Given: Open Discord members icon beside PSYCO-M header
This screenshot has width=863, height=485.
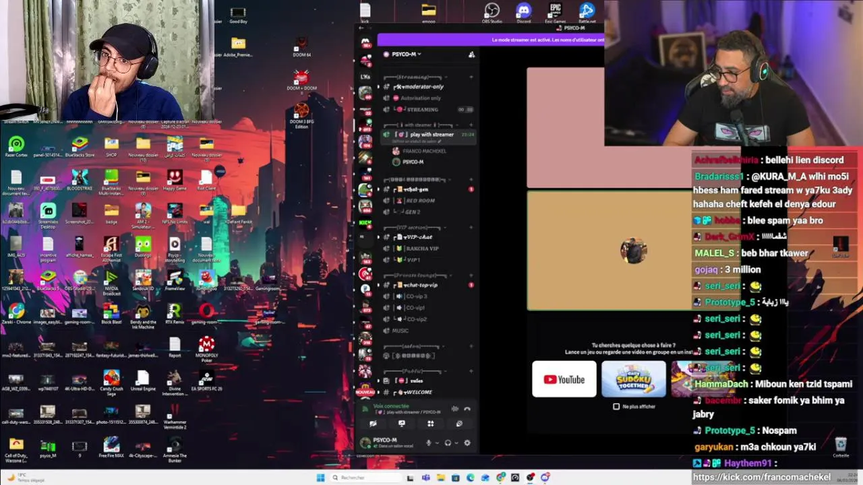Looking at the screenshot, I should pyautogui.click(x=471, y=55).
